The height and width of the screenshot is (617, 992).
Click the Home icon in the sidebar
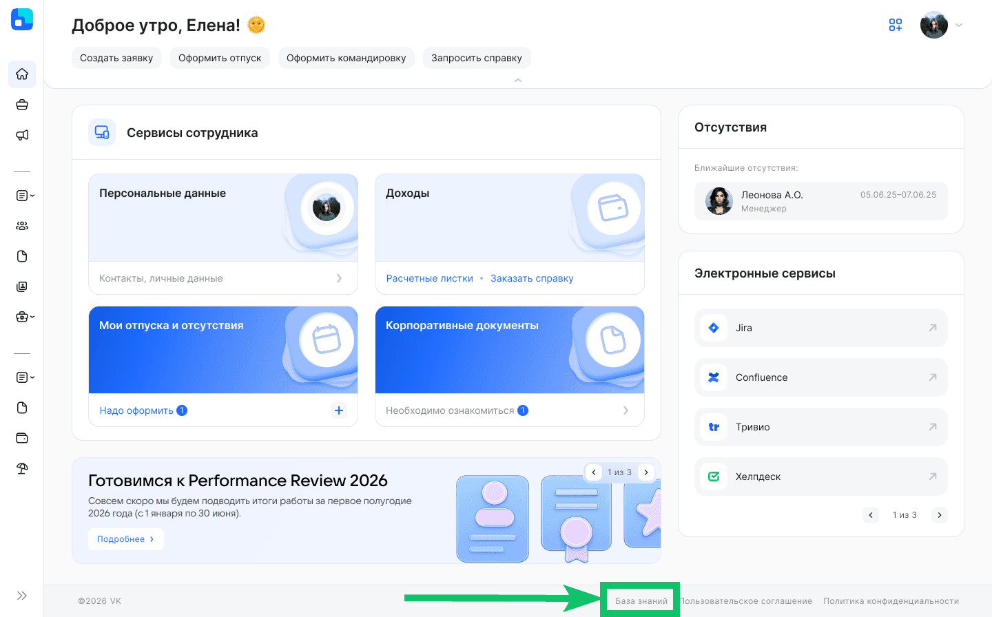click(x=22, y=74)
